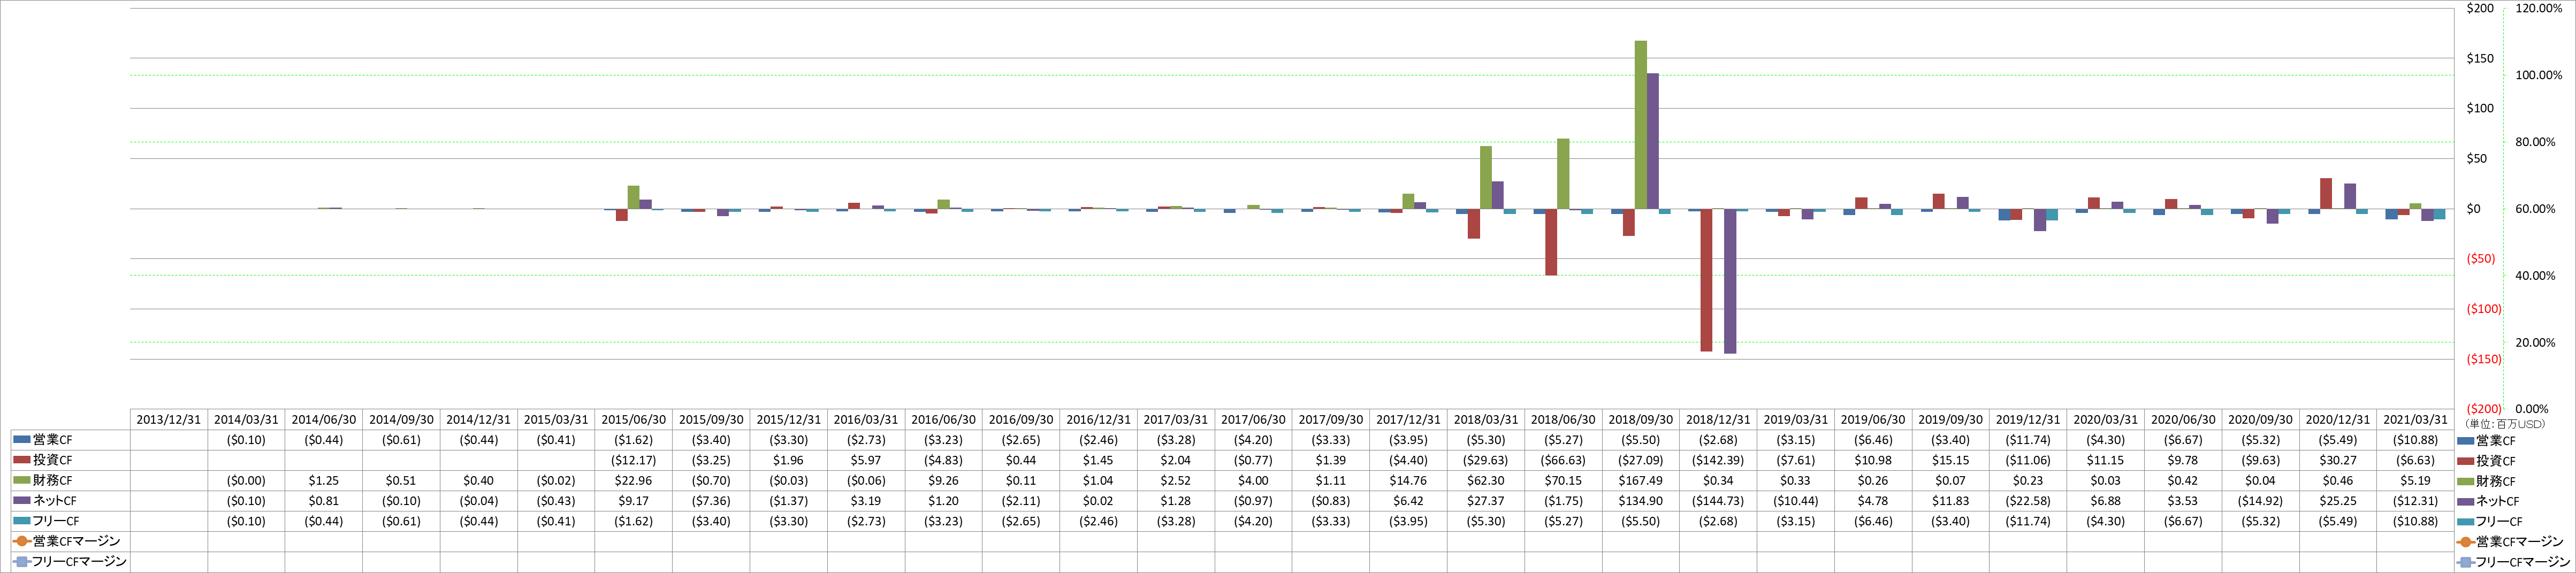The image size is (2576, 573).
Task: Click the purple ネットCF bar at 2018/09/30
Action: (1653, 141)
